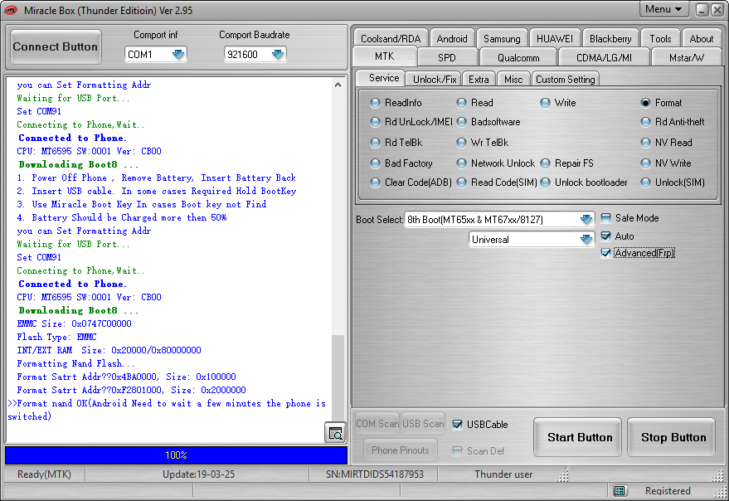
Task: Click the Update:19-03-25 status entry
Action: [x=198, y=474]
